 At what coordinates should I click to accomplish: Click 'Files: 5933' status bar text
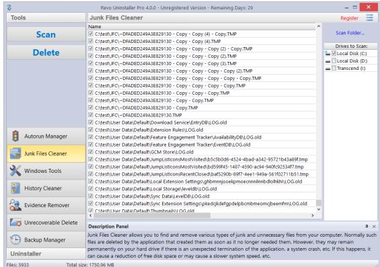(x=17, y=264)
